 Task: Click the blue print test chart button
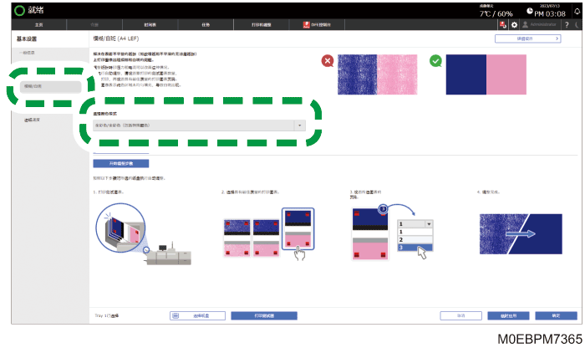click(264, 316)
